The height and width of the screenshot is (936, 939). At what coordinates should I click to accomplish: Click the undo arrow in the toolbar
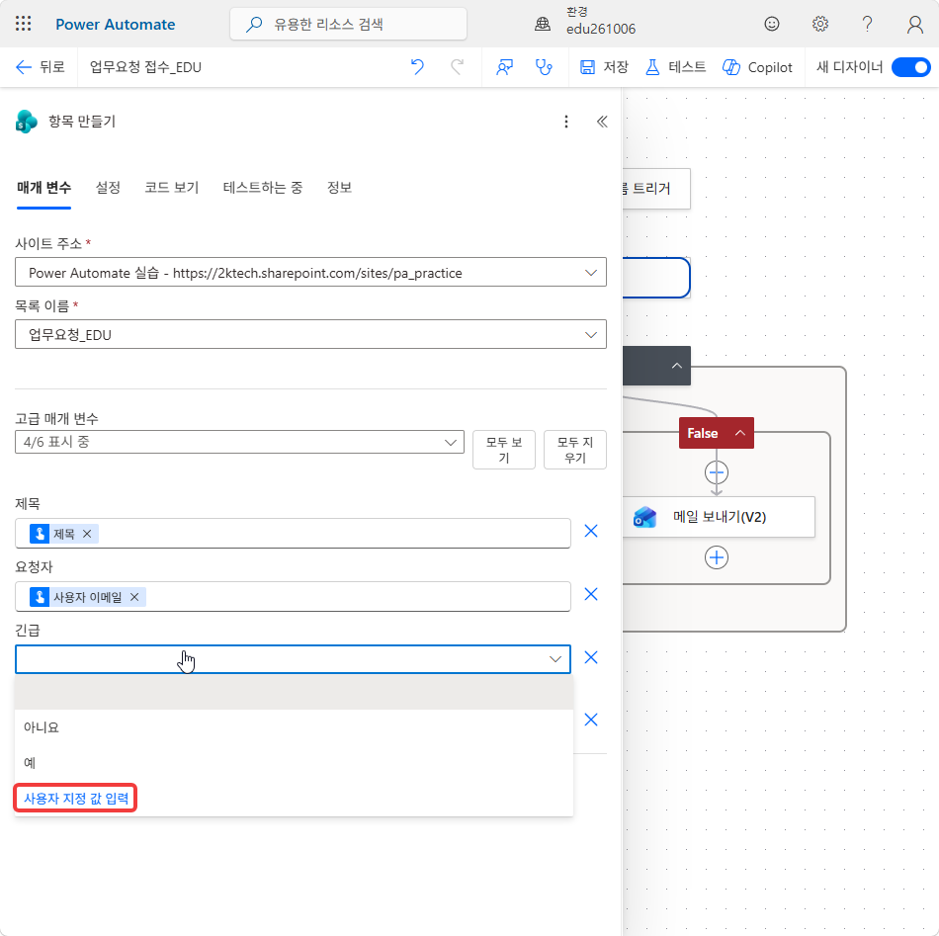pos(417,67)
